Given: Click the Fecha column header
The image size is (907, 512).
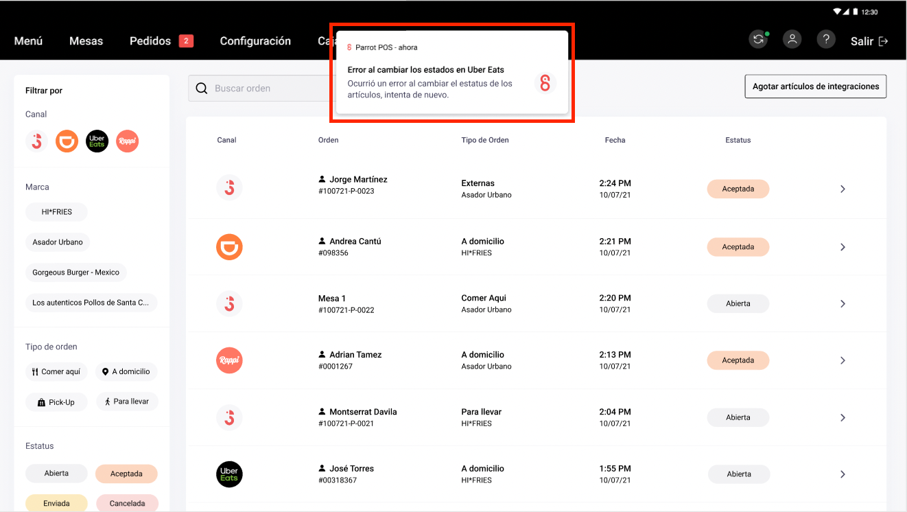Looking at the screenshot, I should click(x=615, y=140).
